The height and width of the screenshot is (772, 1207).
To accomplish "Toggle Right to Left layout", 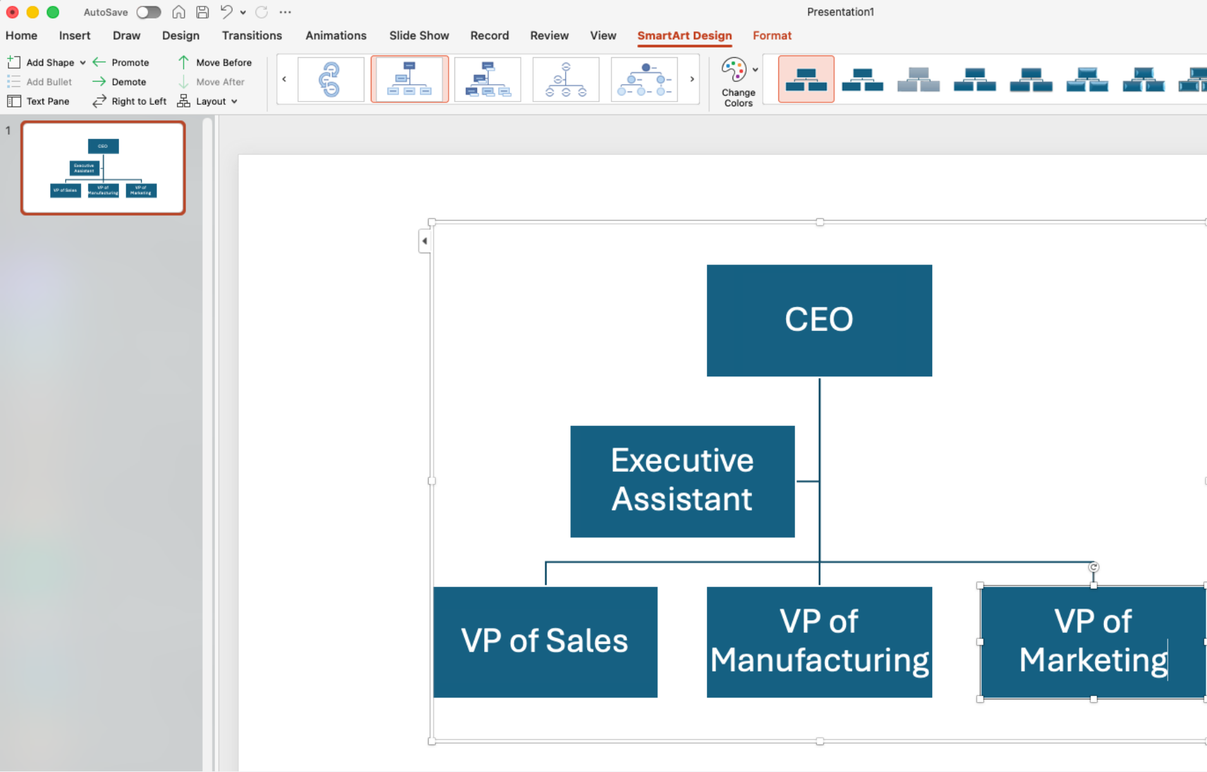I will pyautogui.click(x=129, y=101).
